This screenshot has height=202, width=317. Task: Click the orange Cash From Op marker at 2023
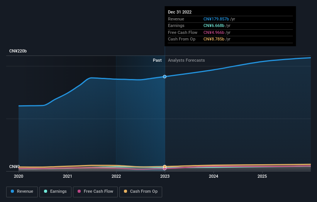[165, 167]
